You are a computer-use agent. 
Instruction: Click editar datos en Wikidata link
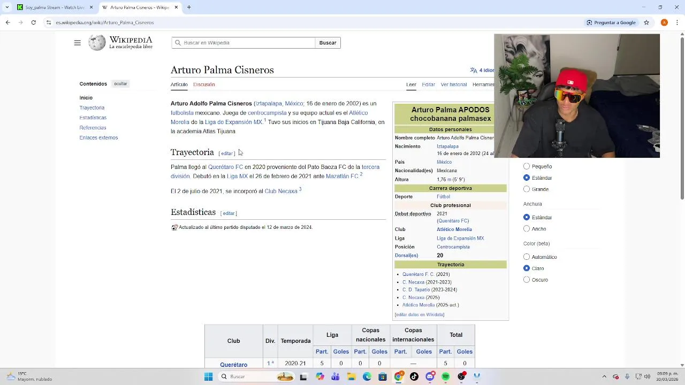[x=420, y=314]
